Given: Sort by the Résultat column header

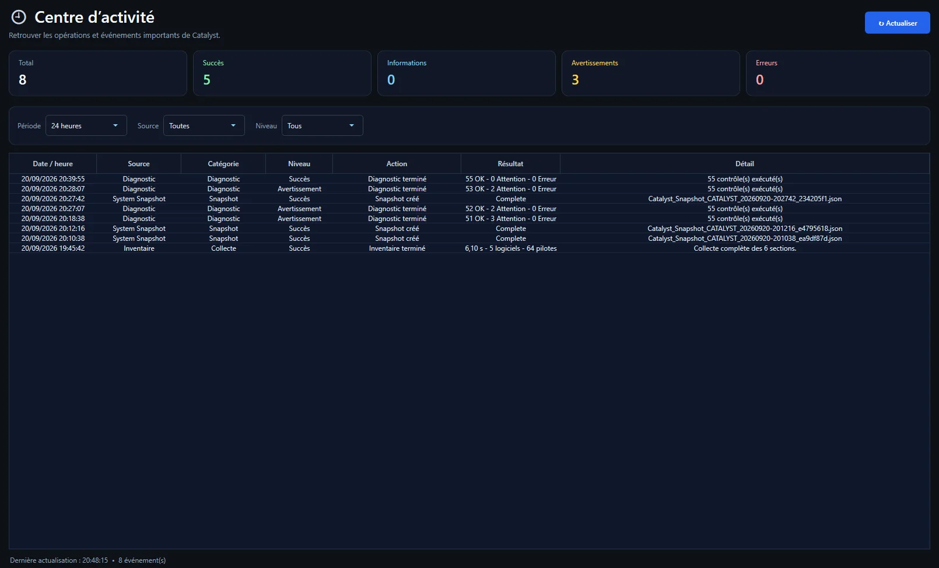Looking at the screenshot, I should click(510, 164).
